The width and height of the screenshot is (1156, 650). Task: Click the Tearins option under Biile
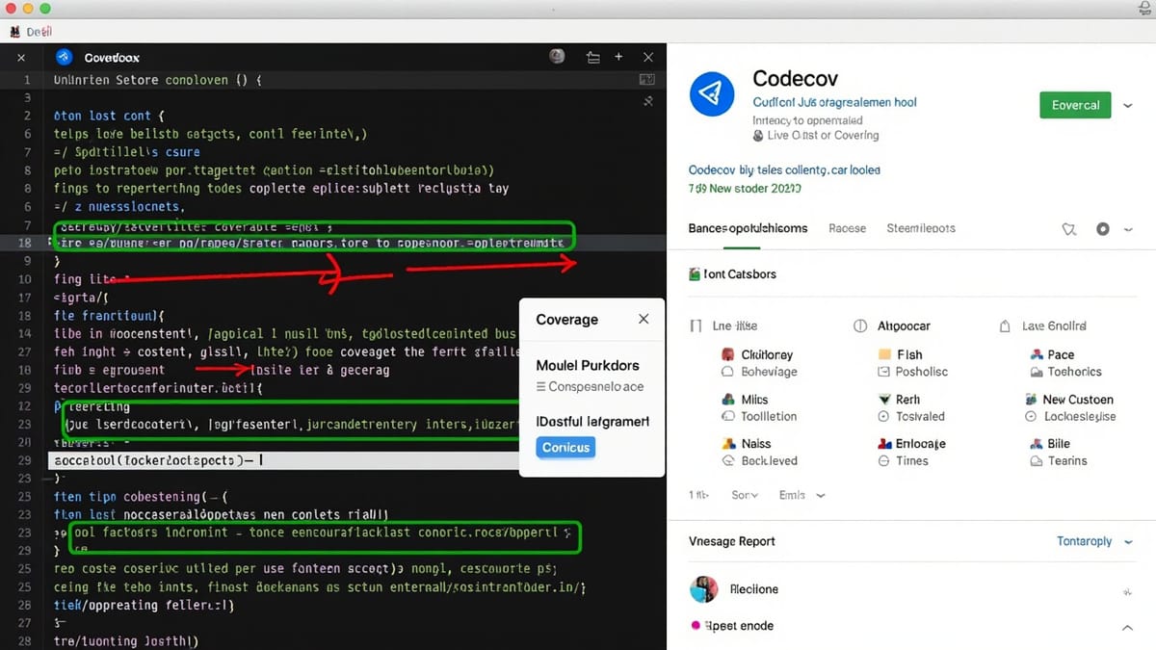[x=1067, y=461]
